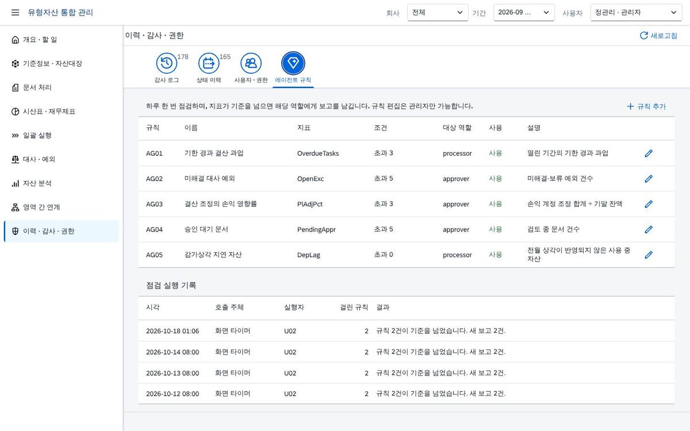The image size is (690, 431).
Task: Click the PendingAppr metric cell
Action: (x=316, y=229)
